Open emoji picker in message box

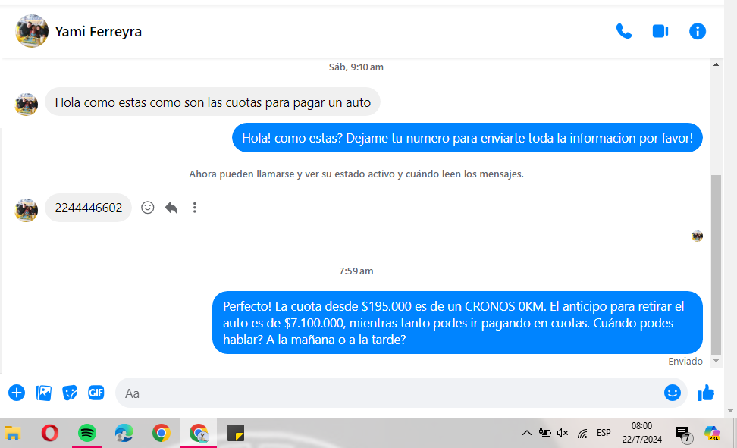pyautogui.click(x=672, y=393)
